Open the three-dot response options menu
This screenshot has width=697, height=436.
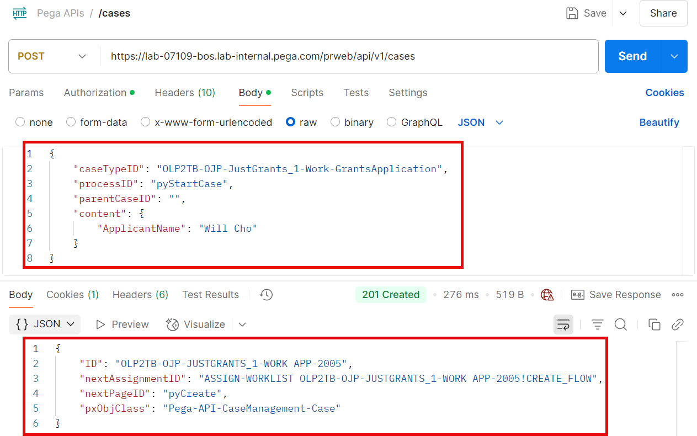678,295
